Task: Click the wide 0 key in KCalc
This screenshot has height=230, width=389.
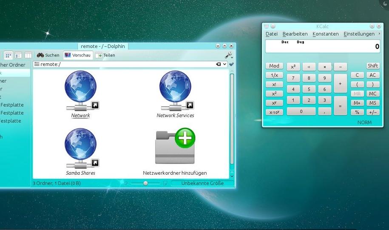Action: (x=301, y=111)
